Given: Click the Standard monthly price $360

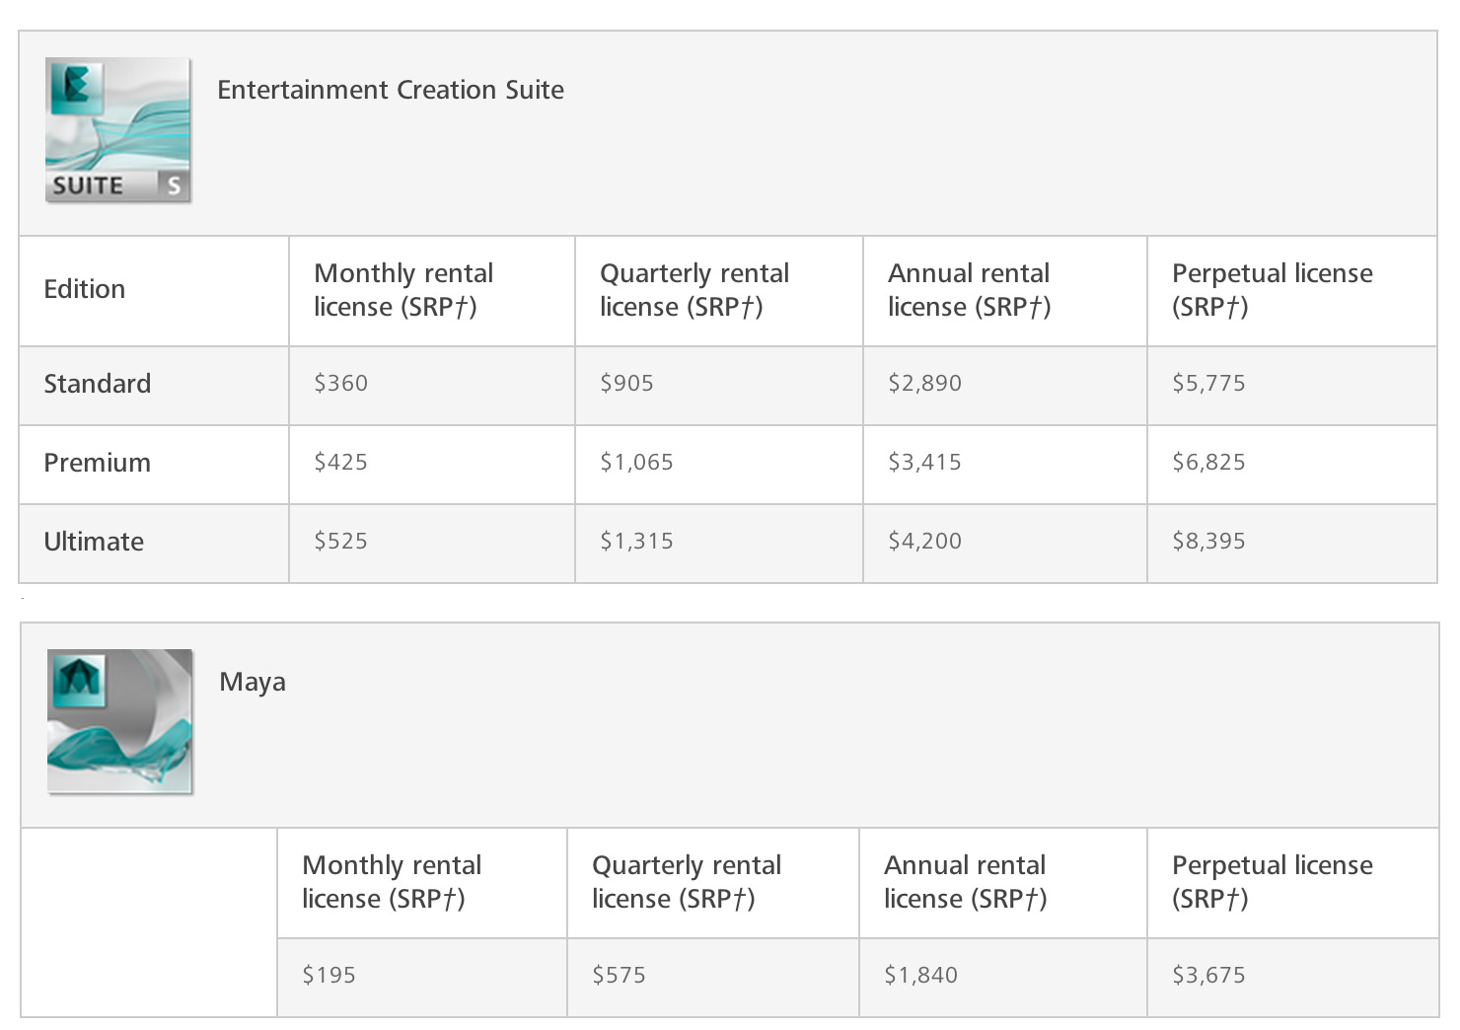Looking at the screenshot, I should point(340,383).
